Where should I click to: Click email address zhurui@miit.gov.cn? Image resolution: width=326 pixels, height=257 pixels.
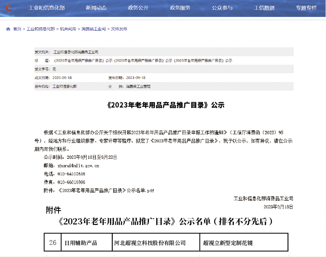click(x=78, y=166)
